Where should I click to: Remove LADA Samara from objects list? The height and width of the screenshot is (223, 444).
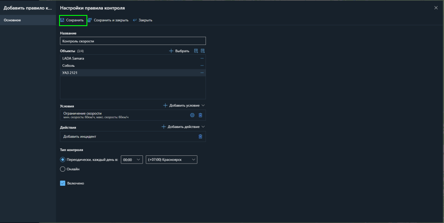pyautogui.click(x=202, y=58)
